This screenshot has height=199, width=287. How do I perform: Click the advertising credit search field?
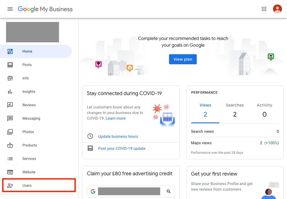tap(131, 191)
